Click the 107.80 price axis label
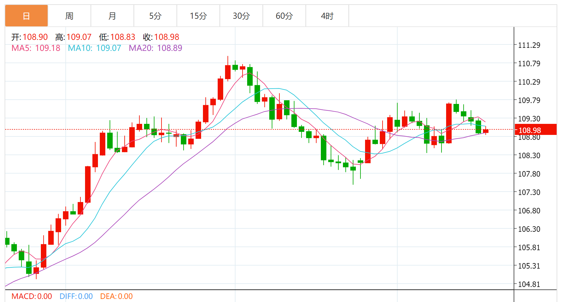 click(x=529, y=174)
